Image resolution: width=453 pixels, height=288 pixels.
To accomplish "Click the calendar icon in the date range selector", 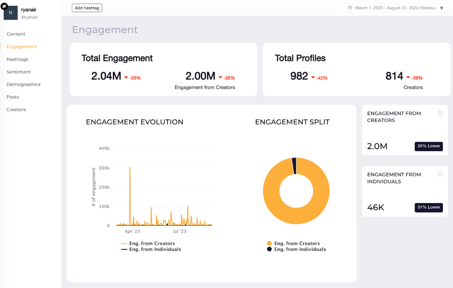I will point(350,8).
